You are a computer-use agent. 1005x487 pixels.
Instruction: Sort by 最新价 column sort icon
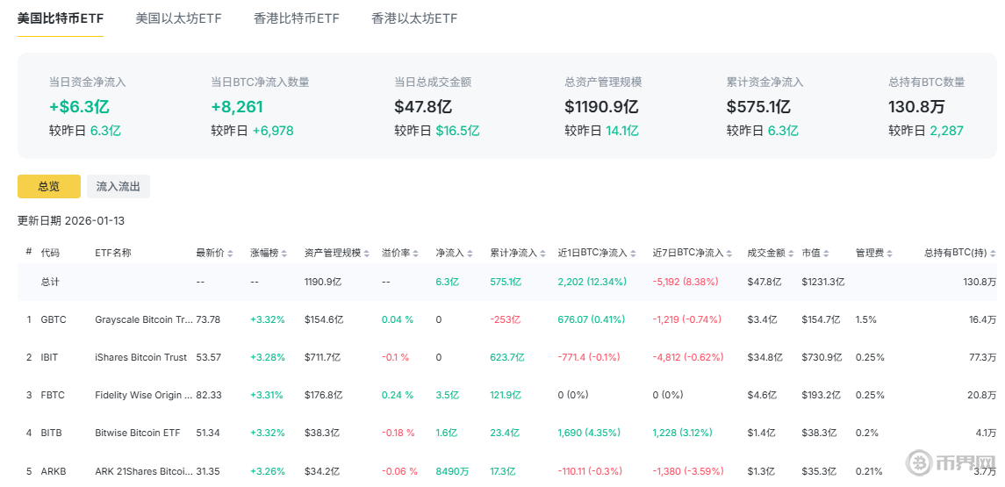point(231,254)
